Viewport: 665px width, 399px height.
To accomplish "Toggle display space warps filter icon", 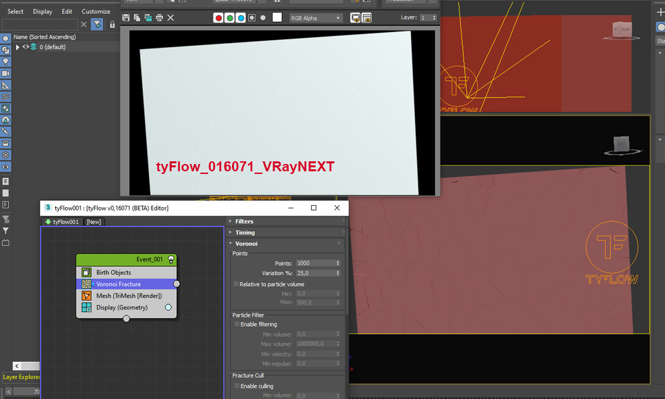I will click(x=5, y=96).
